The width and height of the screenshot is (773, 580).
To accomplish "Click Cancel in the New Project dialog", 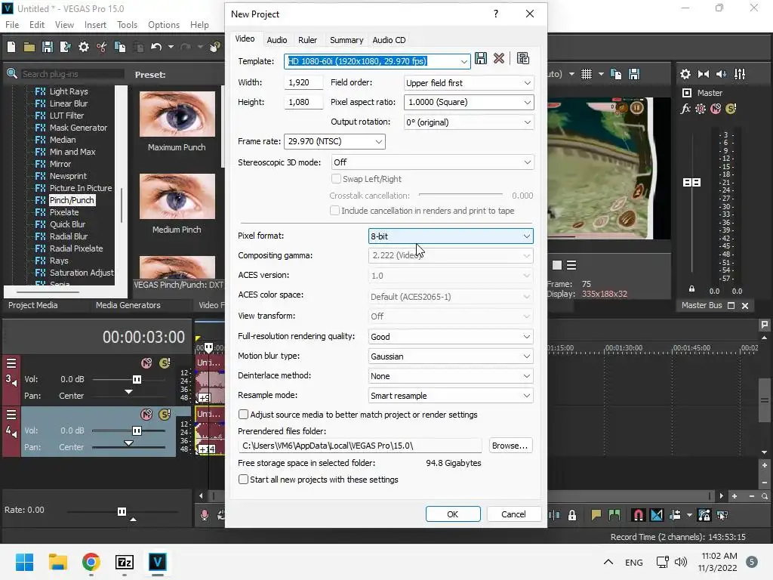I will [x=513, y=514].
